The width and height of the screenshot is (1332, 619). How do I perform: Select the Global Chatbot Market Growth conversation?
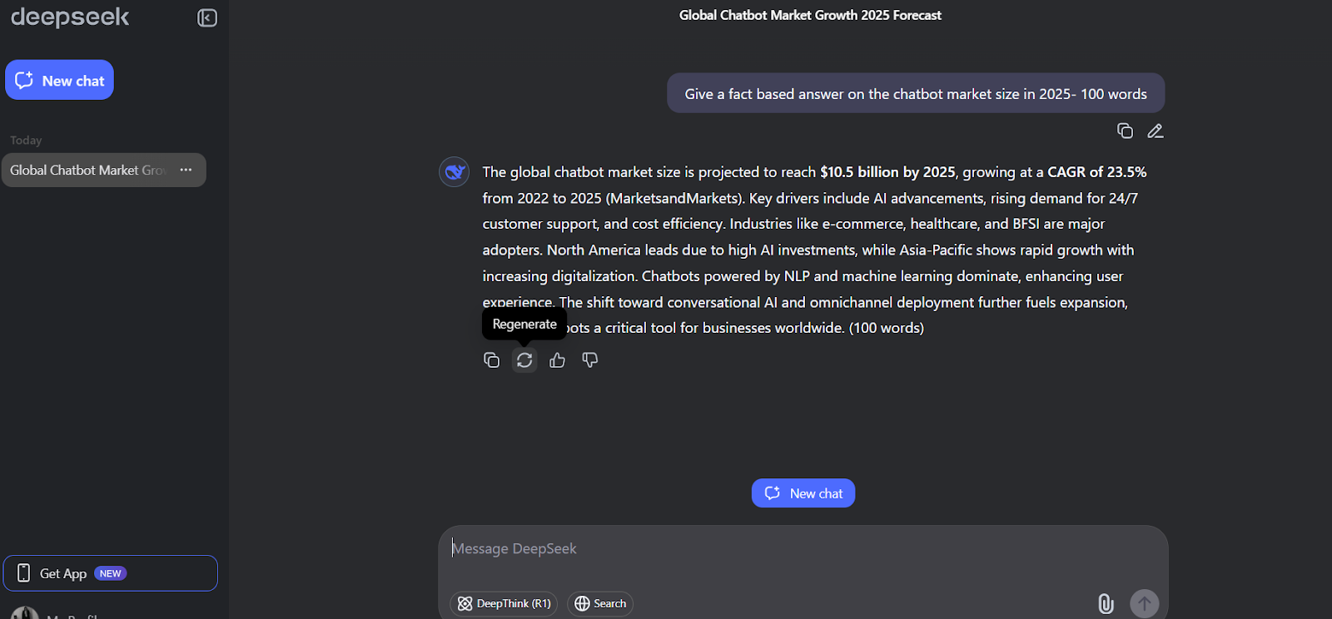tap(92, 170)
